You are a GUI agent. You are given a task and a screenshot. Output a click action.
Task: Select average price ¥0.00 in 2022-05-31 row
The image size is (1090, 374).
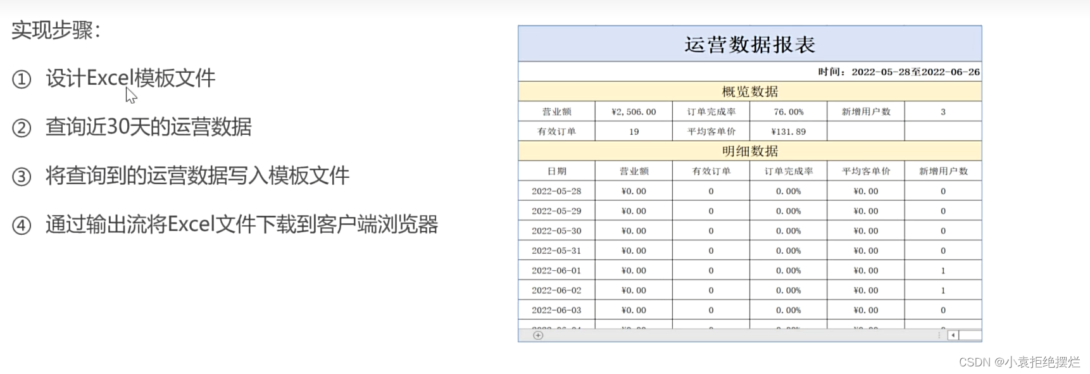point(866,250)
